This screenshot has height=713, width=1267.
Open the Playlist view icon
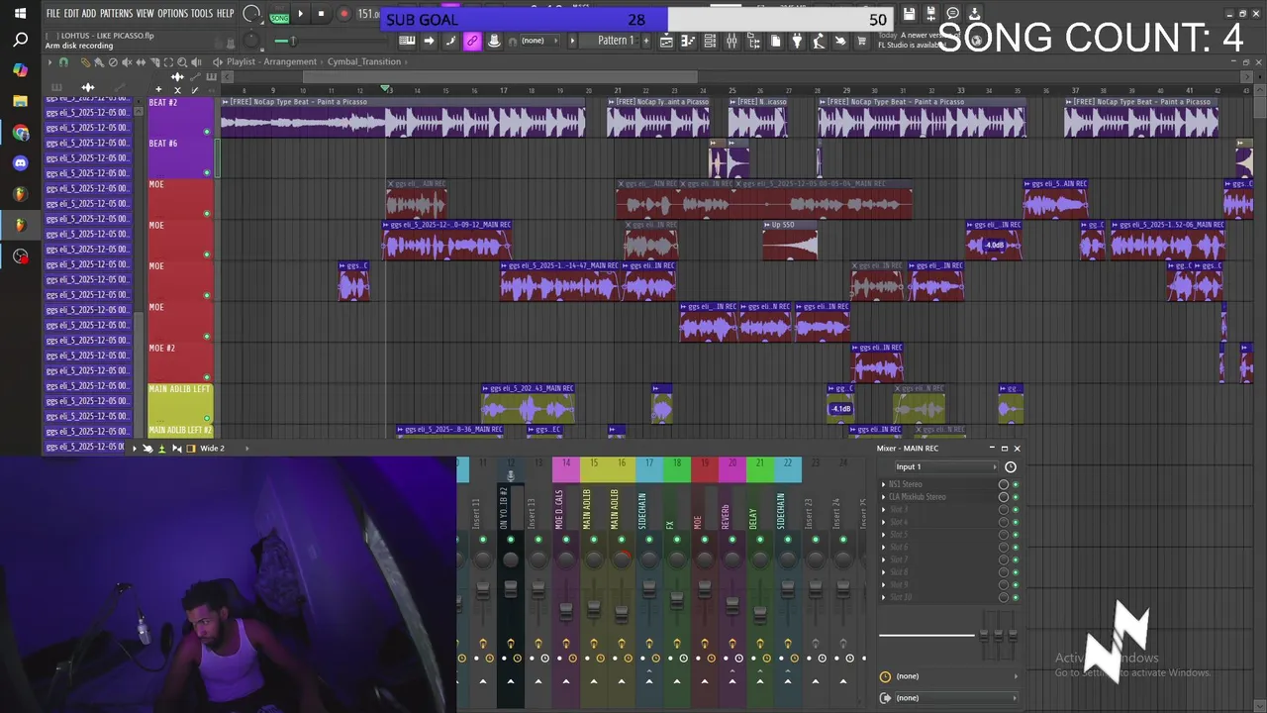coord(666,41)
